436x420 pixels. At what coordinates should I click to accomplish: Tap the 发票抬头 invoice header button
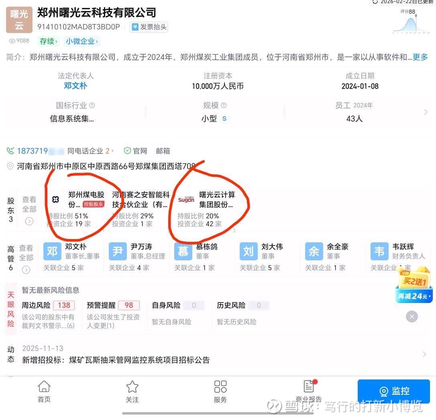(149, 27)
